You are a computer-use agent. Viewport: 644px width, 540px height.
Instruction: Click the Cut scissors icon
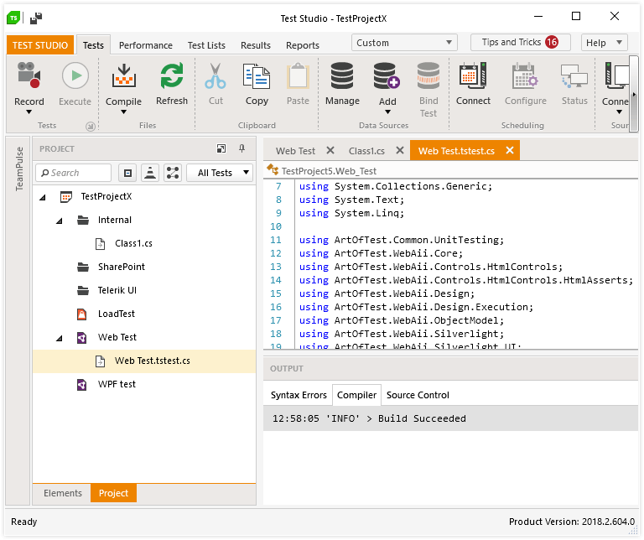click(216, 76)
